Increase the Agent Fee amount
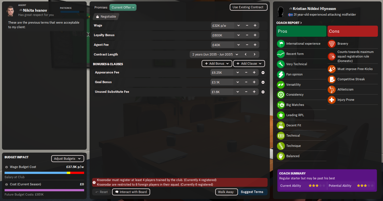The width and height of the screenshot is (383, 201). pyautogui.click(x=255, y=45)
